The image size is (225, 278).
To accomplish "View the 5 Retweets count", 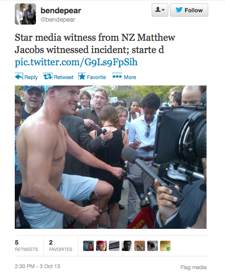I will coord(27,246).
